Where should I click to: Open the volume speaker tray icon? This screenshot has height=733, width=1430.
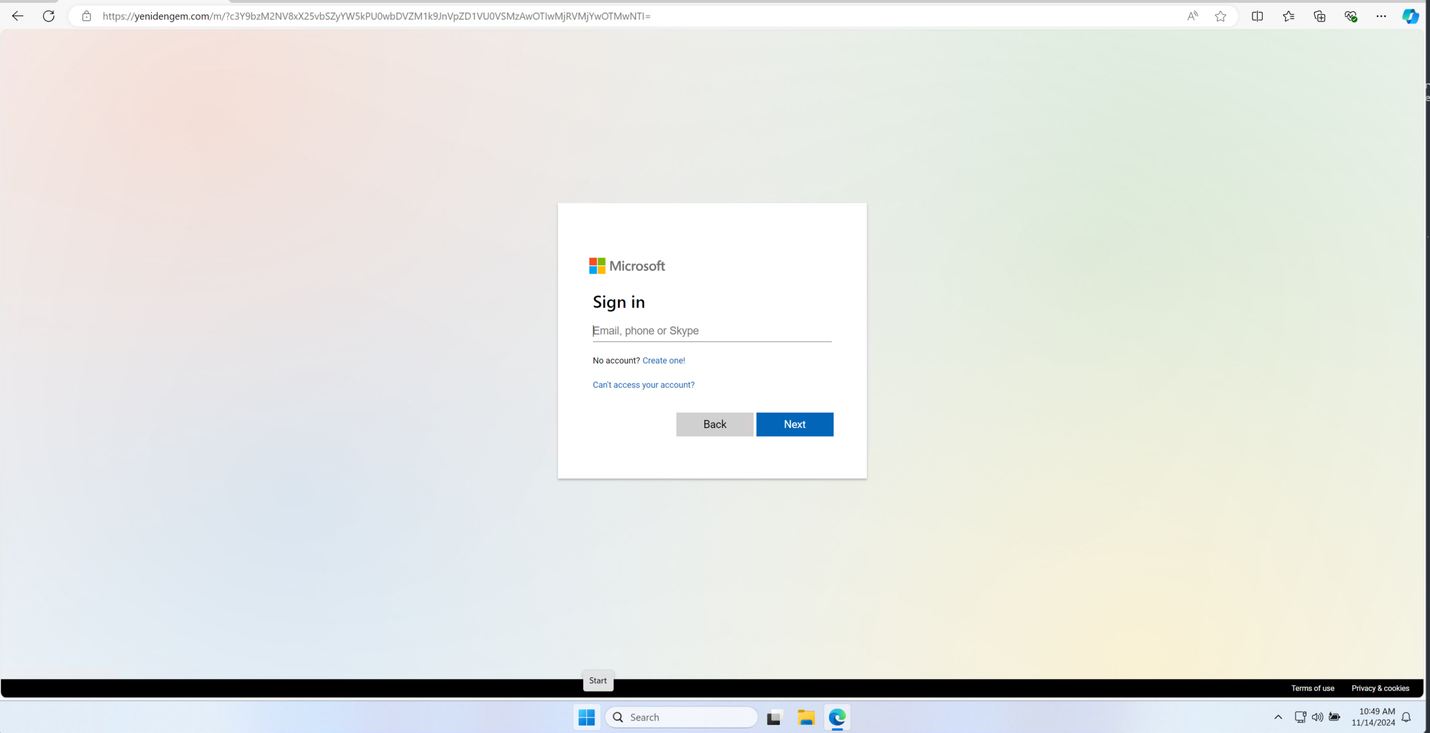click(x=1317, y=717)
